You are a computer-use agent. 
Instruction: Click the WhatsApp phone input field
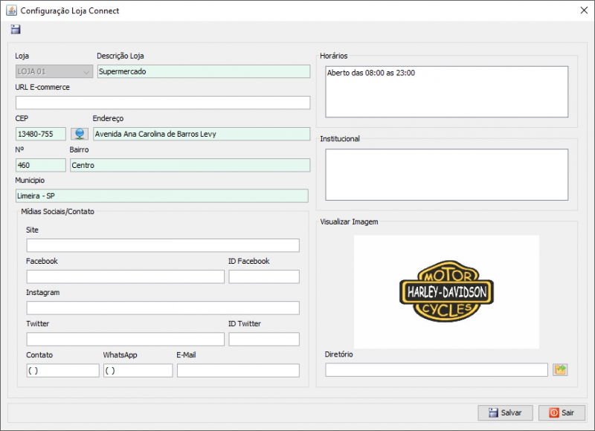point(138,370)
